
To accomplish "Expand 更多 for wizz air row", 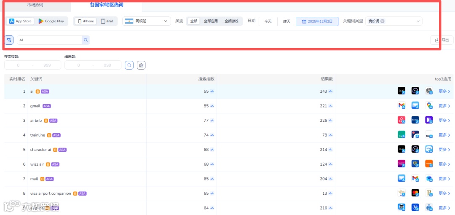I will pyautogui.click(x=444, y=164).
